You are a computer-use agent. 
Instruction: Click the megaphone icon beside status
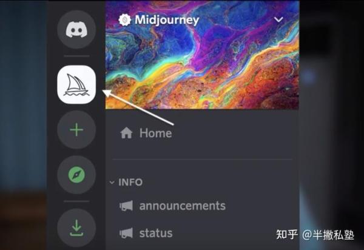[x=126, y=233]
